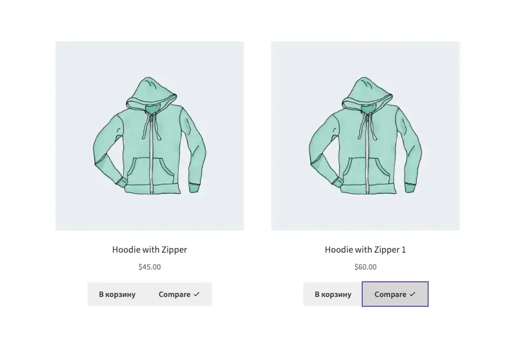This screenshot has width=525, height=353.
Task: Click the $45.00 price label
Action: point(149,267)
